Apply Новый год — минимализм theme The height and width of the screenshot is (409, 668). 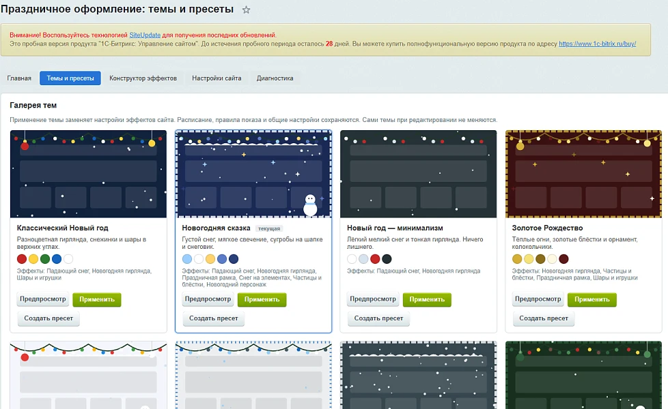coord(427,299)
